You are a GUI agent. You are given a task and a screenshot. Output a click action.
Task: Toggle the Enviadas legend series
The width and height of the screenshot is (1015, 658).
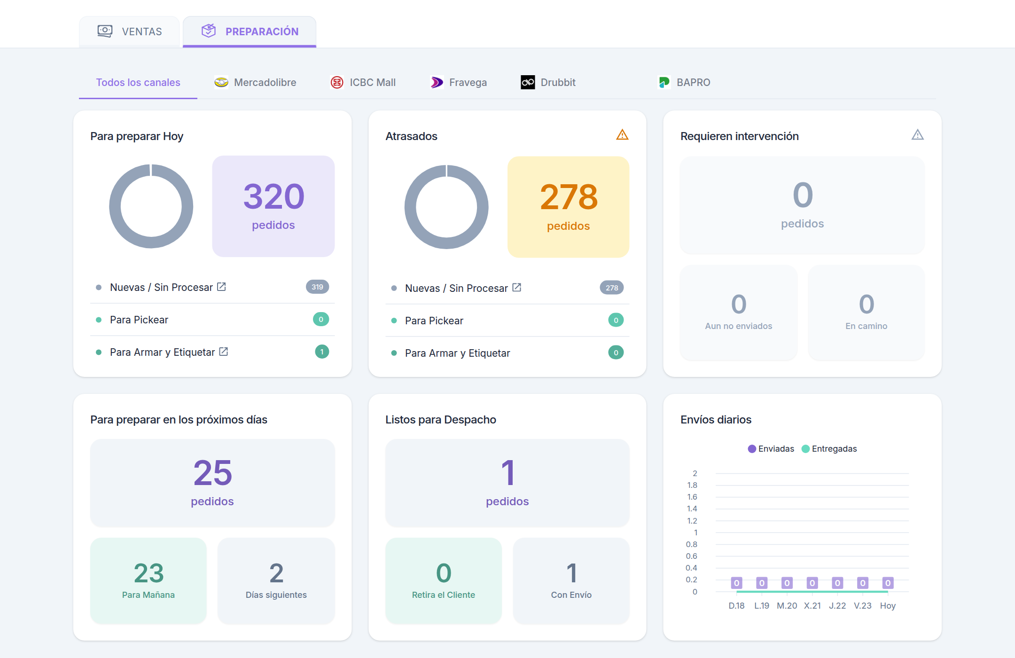click(771, 449)
